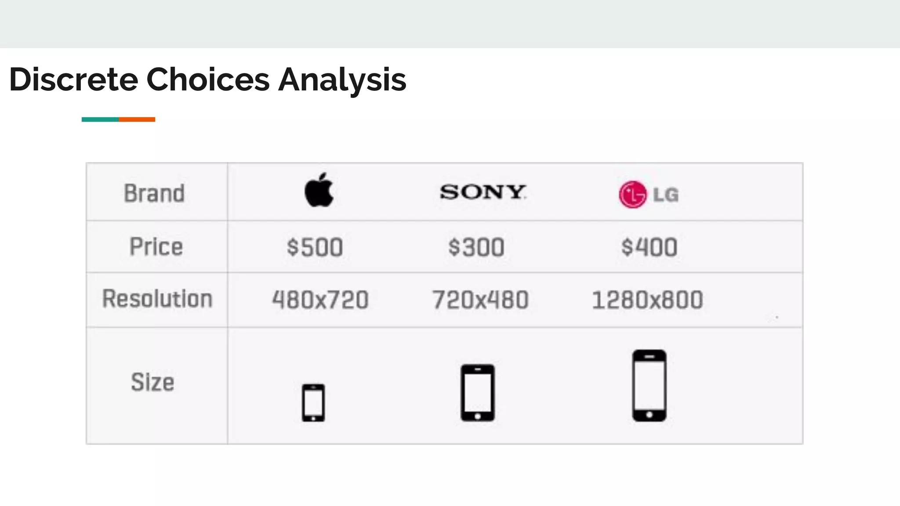
Task: Click the 480x720 resolution value
Action: (320, 300)
